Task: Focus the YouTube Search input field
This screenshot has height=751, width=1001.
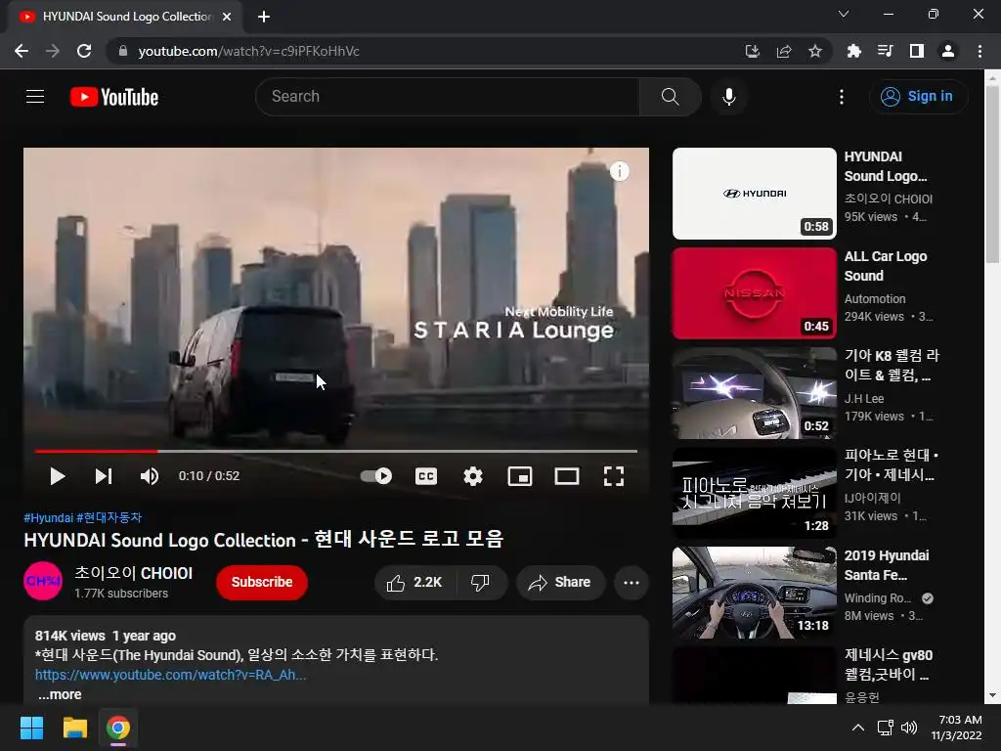Action: [x=448, y=97]
